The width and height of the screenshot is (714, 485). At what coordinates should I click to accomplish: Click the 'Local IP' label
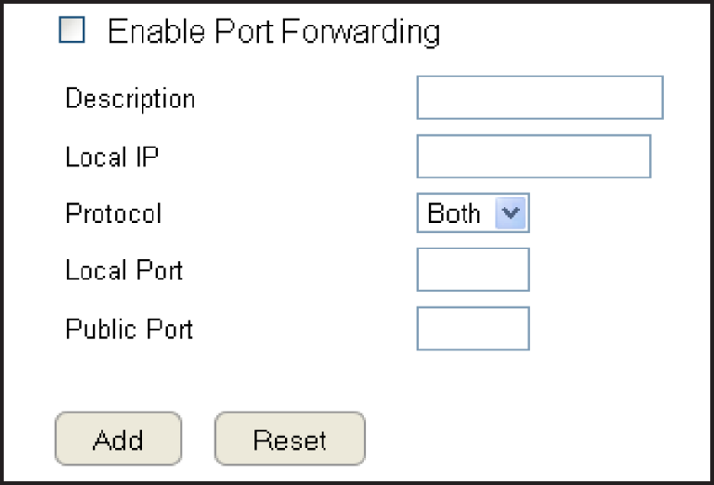[x=112, y=156]
